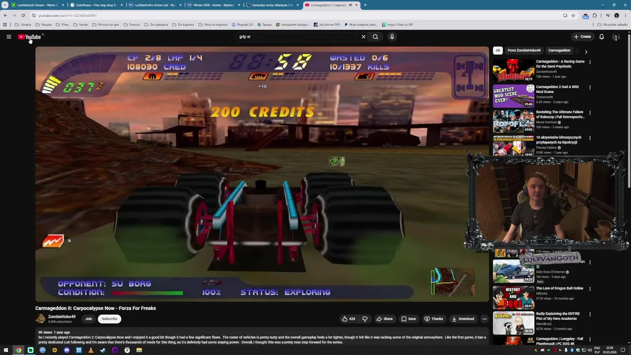Click the Create button
The height and width of the screenshot is (355, 631).
pyautogui.click(x=582, y=36)
